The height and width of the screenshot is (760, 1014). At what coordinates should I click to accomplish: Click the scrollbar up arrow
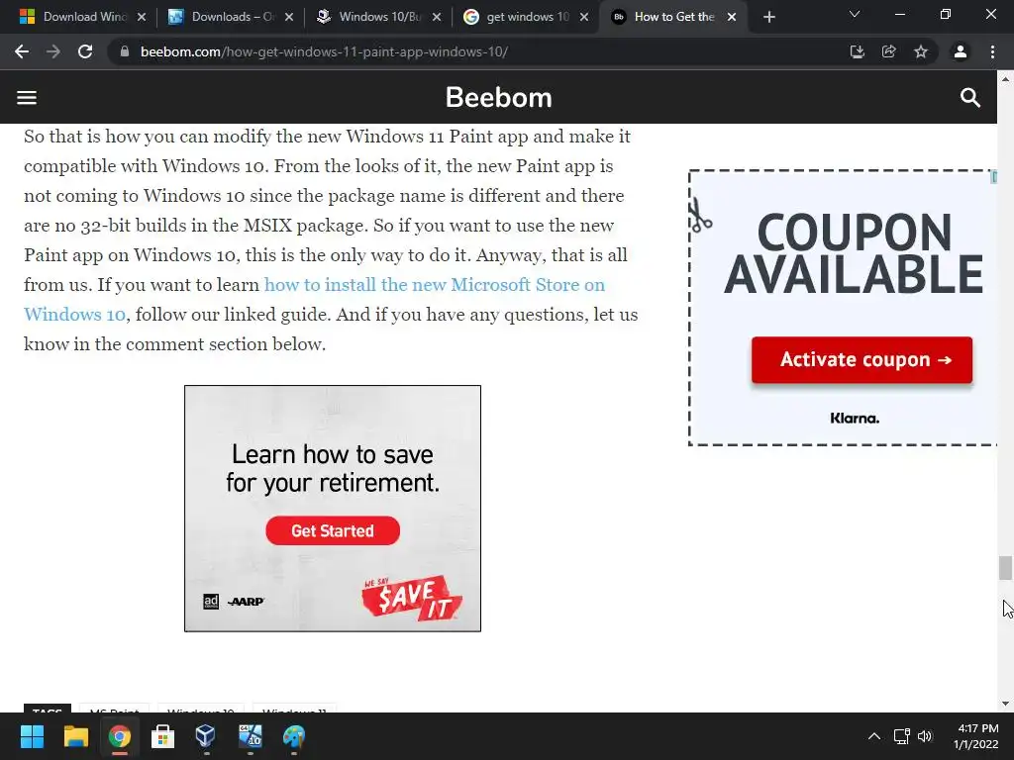pyautogui.click(x=1005, y=79)
